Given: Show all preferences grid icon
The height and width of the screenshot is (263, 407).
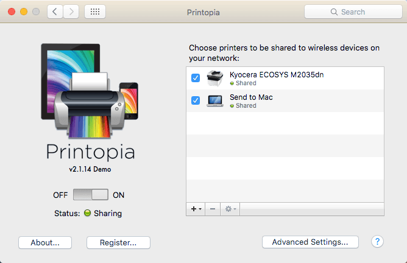Looking at the screenshot, I should [x=95, y=12].
